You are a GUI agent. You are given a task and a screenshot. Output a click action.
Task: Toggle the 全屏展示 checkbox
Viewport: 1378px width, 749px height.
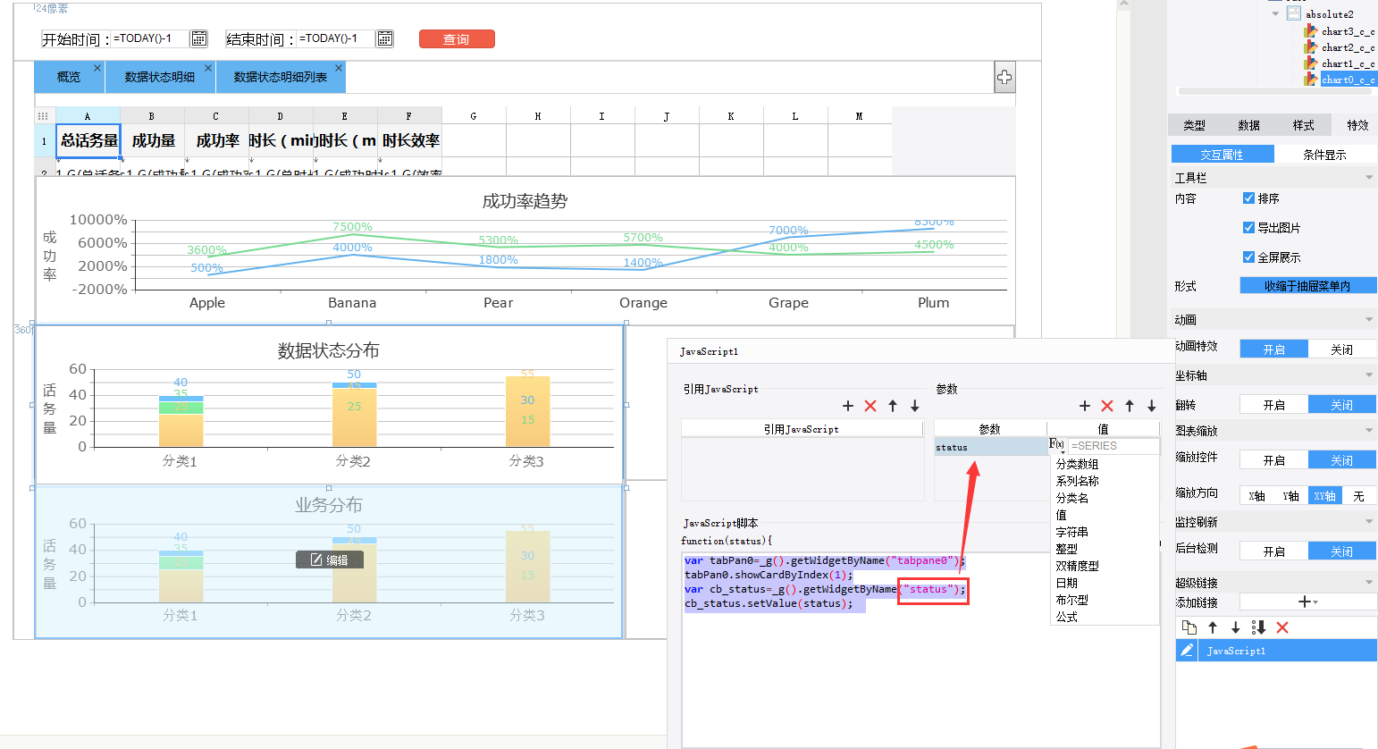point(1248,257)
